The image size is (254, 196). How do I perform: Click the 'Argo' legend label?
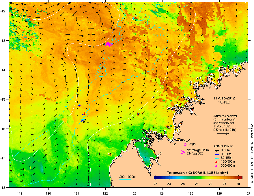click(192, 144)
